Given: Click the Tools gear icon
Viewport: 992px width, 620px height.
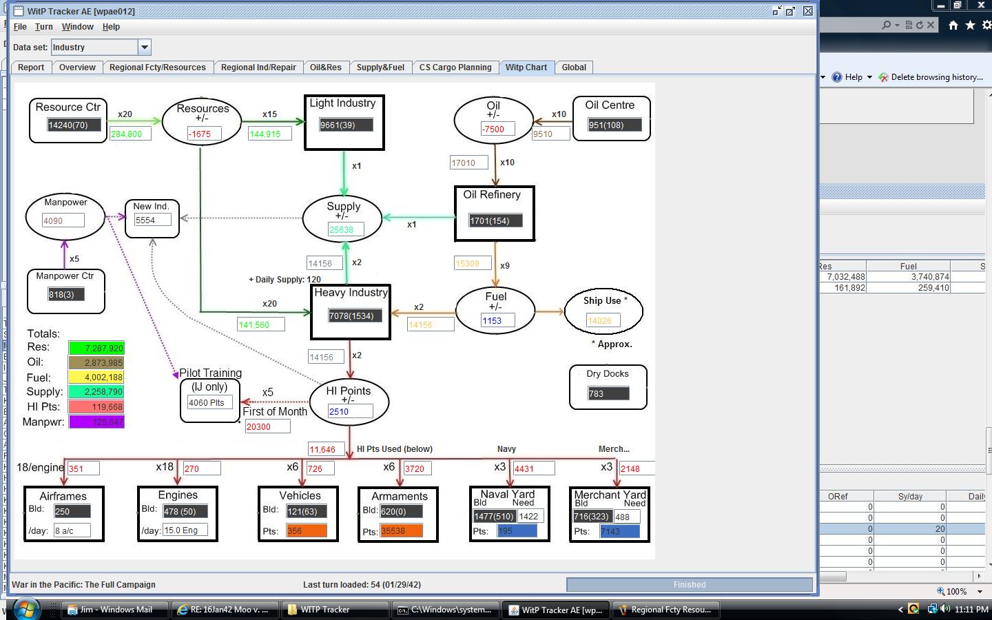Looking at the screenshot, I should click(987, 25).
